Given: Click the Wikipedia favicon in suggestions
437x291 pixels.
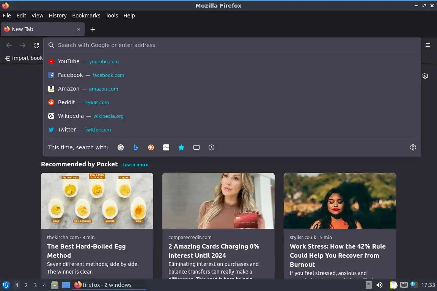Looking at the screenshot, I should [x=51, y=116].
